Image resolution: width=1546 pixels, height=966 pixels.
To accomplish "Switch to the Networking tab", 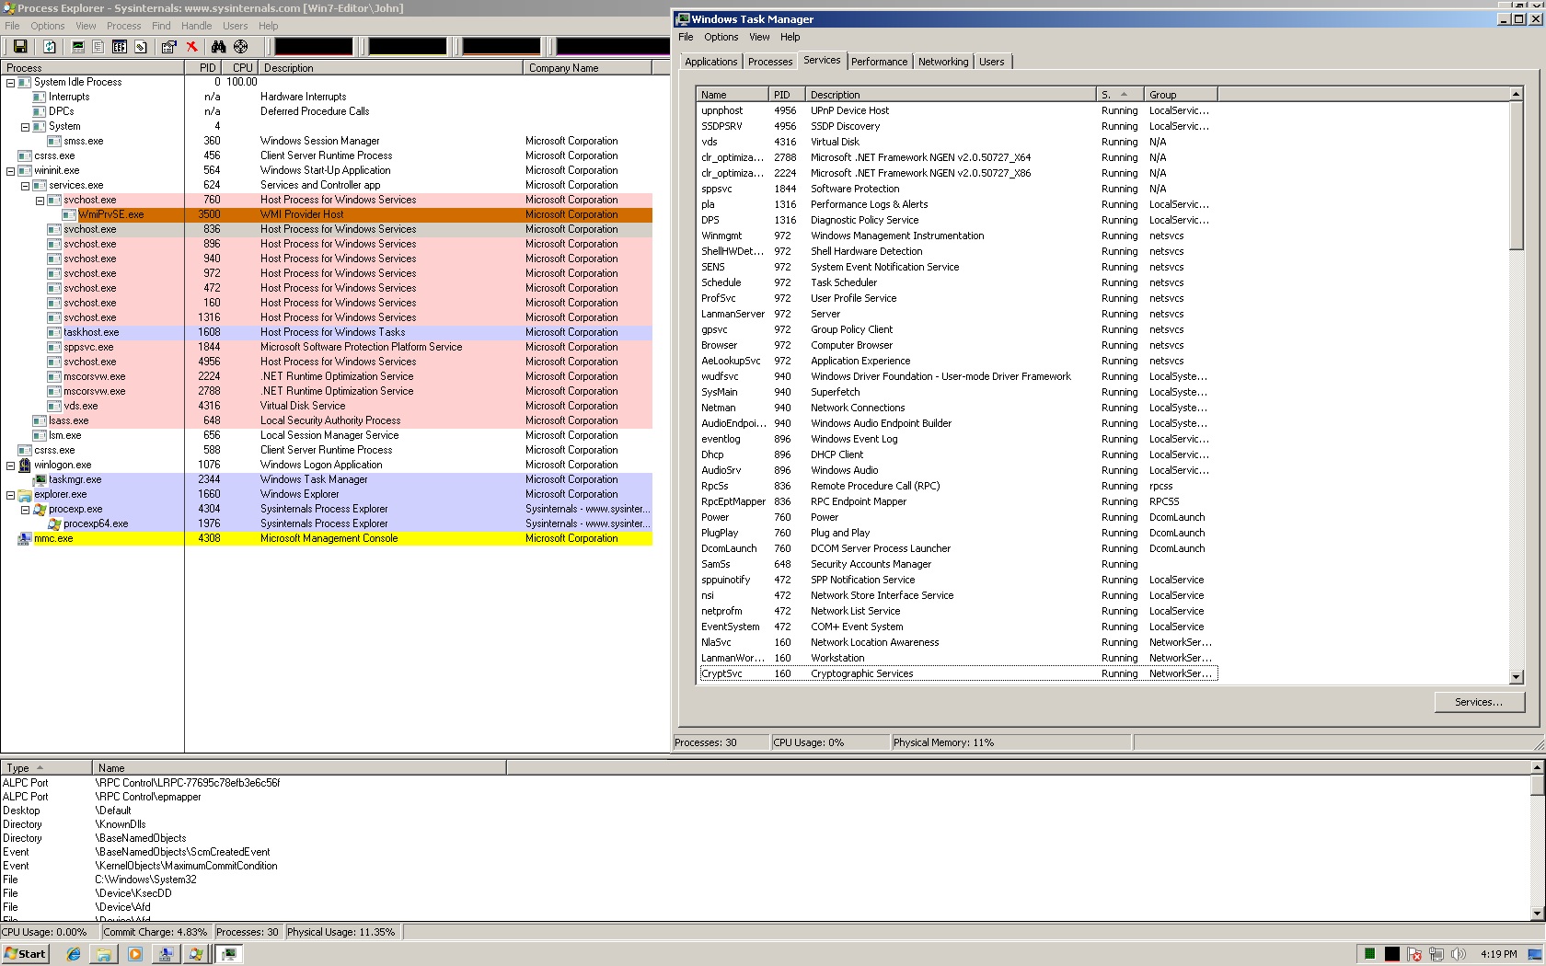I will click(x=942, y=62).
